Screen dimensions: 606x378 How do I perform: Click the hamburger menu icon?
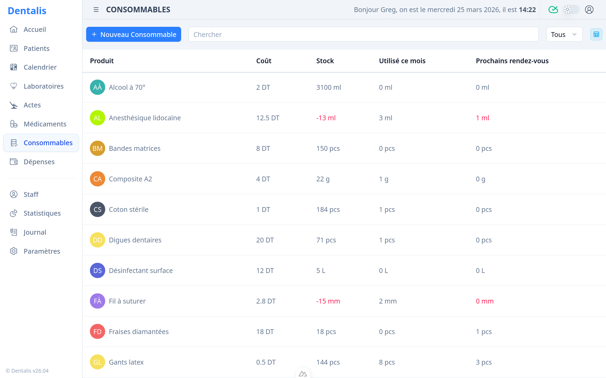click(x=96, y=10)
